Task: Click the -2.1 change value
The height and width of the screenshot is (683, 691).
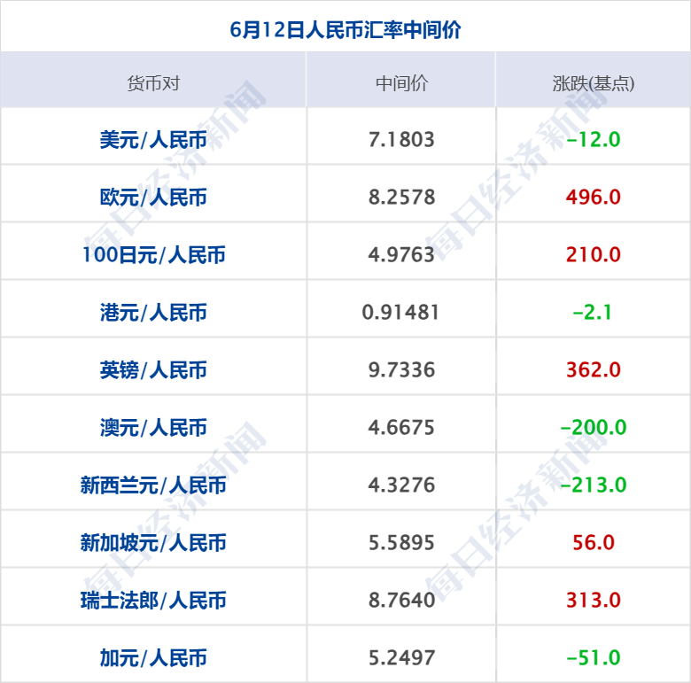Action: [593, 313]
